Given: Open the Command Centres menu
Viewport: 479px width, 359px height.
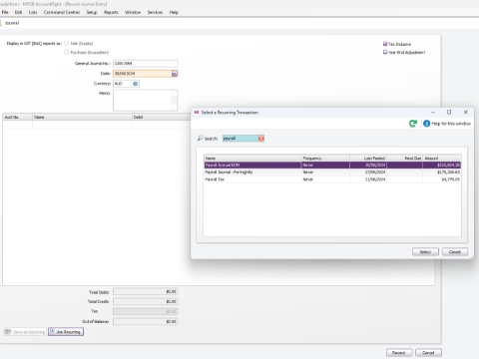Looking at the screenshot, I should (x=62, y=12).
